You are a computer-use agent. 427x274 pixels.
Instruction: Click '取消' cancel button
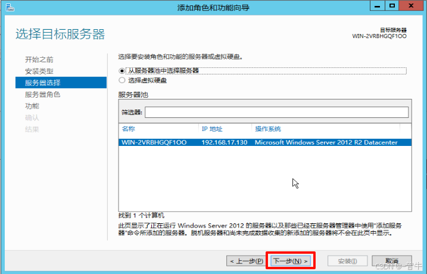392,261
